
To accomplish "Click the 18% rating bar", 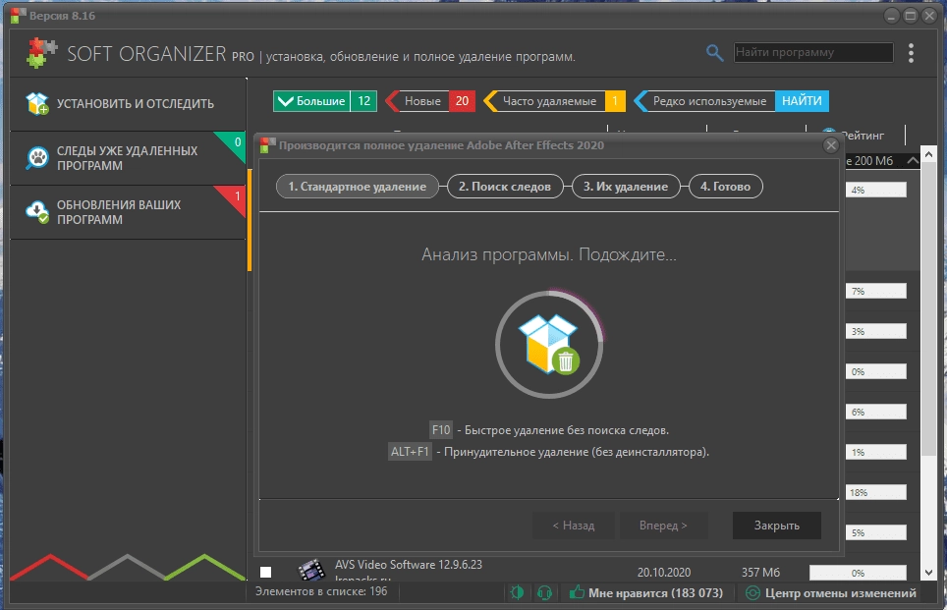I will pyautogui.click(x=875, y=492).
